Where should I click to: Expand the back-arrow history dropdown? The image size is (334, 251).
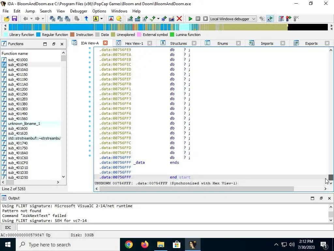(x=31, y=19)
